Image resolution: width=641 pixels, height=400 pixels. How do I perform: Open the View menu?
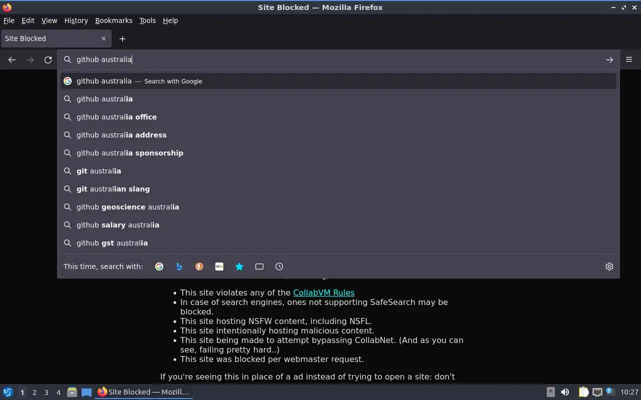click(x=49, y=20)
